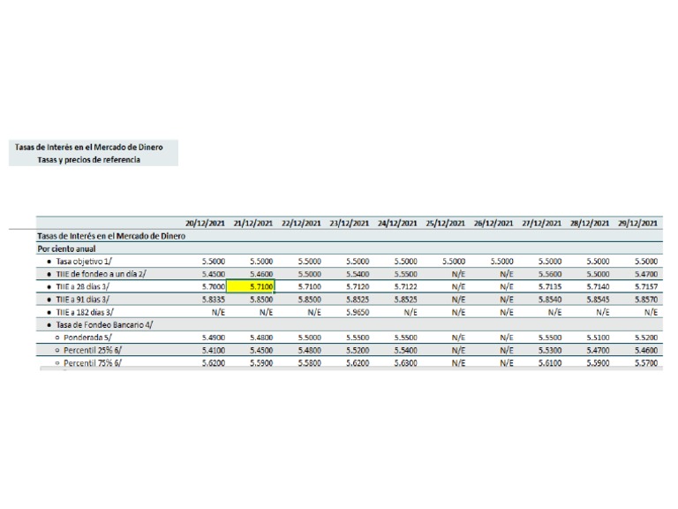Select Tasa objetivo 5.5000 under 25/12/2021

pyautogui.click(x=454, y=262)
